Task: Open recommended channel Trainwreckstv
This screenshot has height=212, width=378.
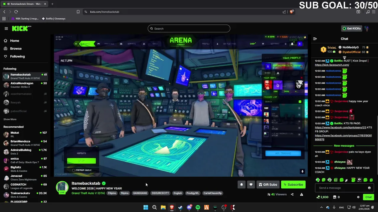Action: (x=25, y=195)
